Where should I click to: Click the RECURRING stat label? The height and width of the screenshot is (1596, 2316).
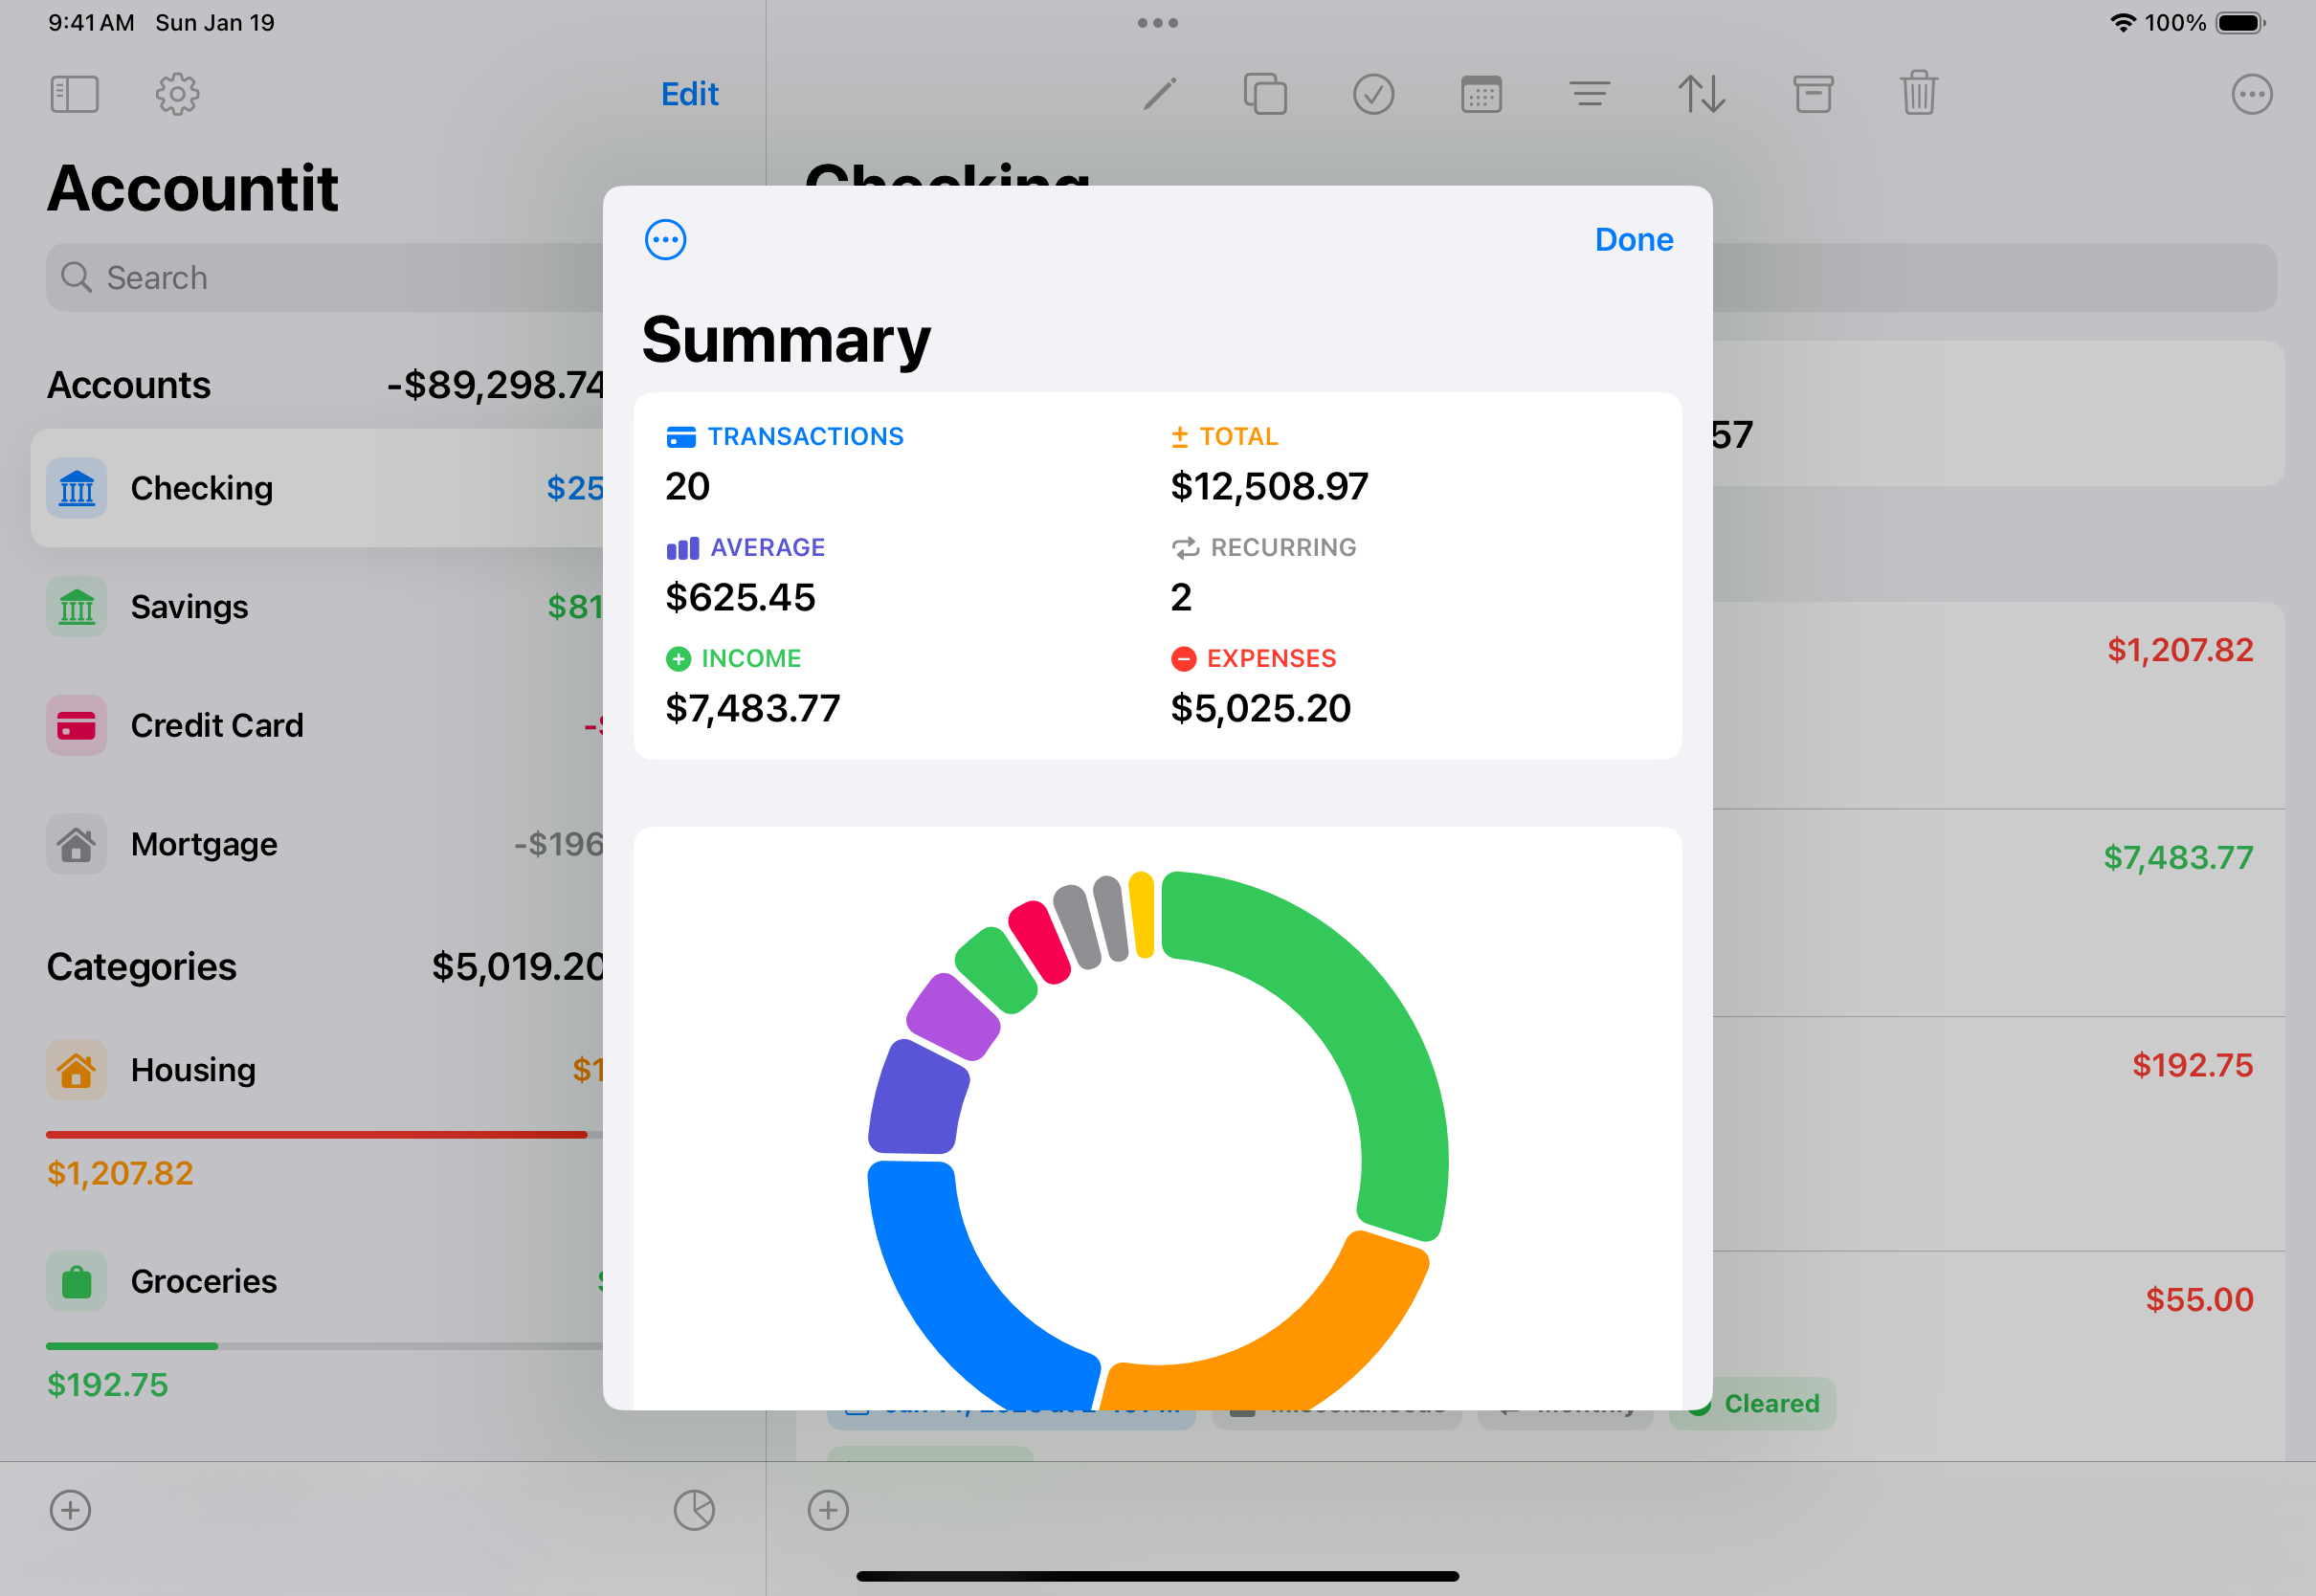[1283, 548]
